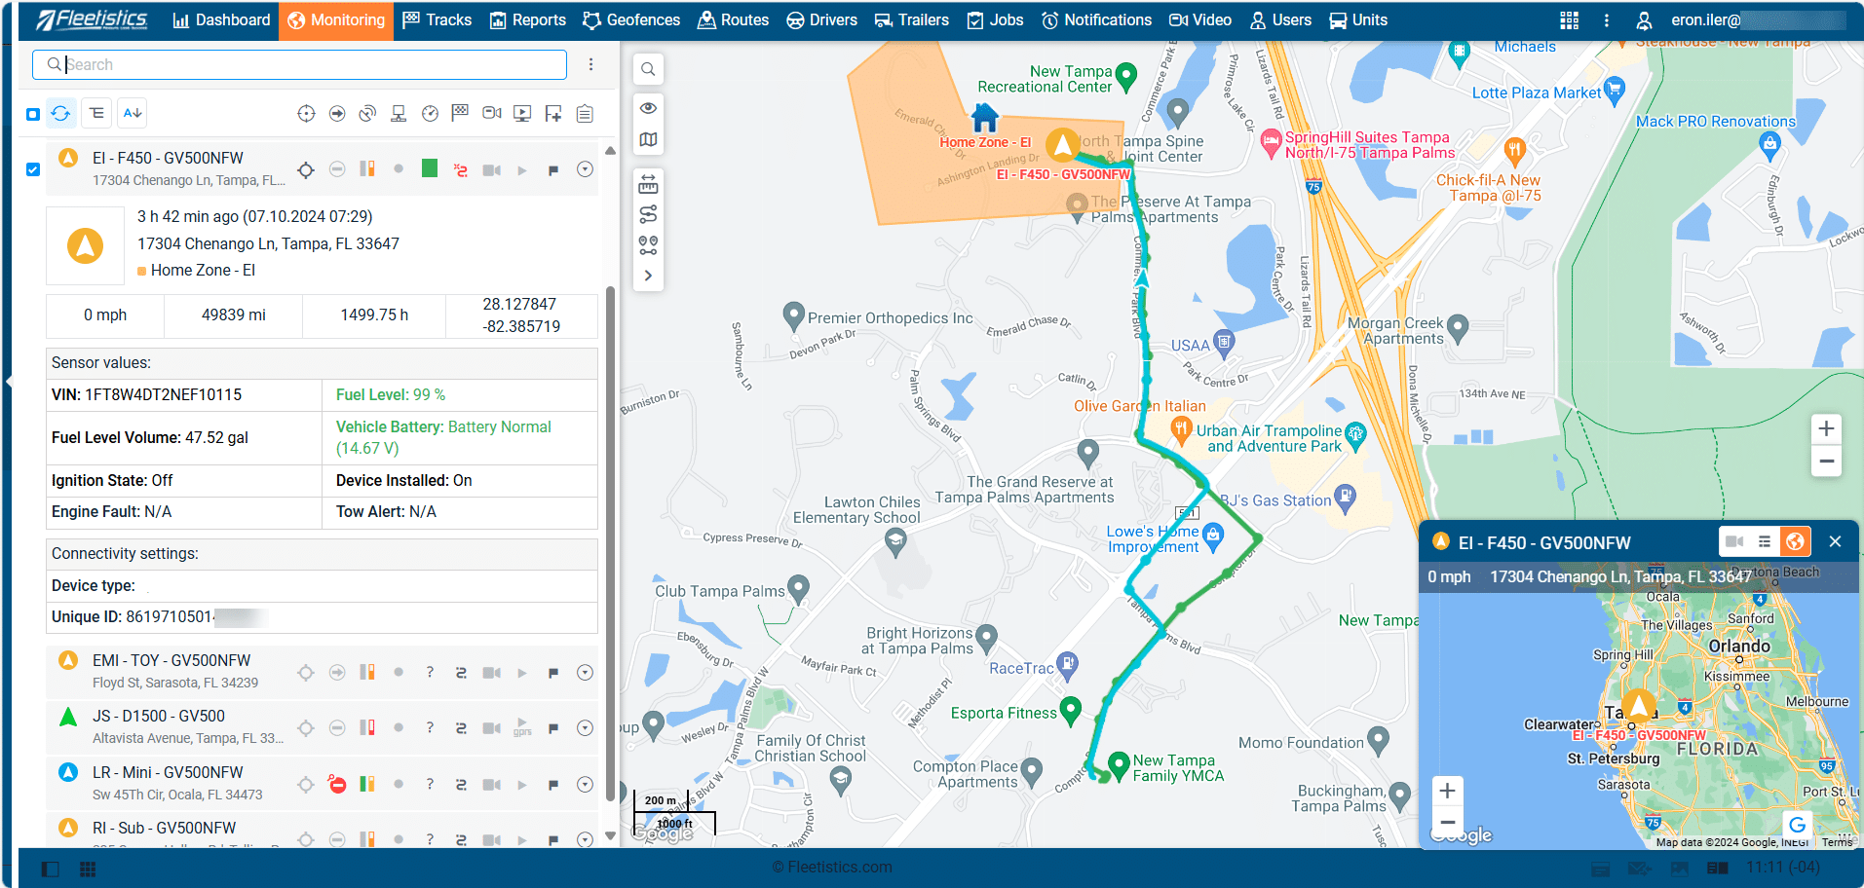Screen dimensions: 1864x888
Task: Click the gprs playback icon on JS - D1500 row
Action: (x=522, y=727)
